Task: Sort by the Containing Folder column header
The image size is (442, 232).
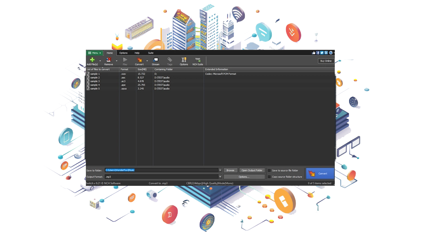Action: [179, 69]
